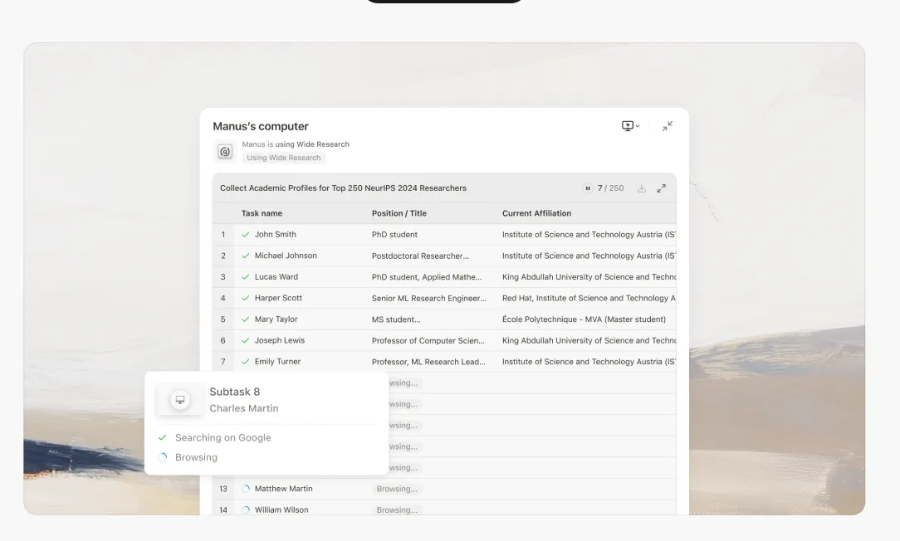Download the research results table
900x541 pixels.
[x=642, y=188]
